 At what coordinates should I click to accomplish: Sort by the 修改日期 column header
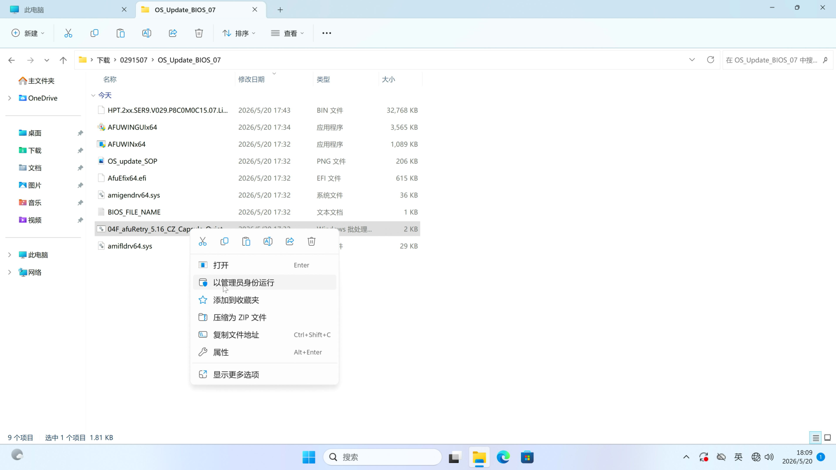[251, 79]
